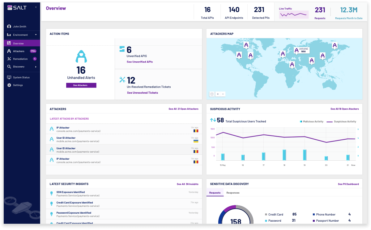This screenshot has height=230, width=371.
Task: Click the SALT logo at the top
Action: (17, 7)
